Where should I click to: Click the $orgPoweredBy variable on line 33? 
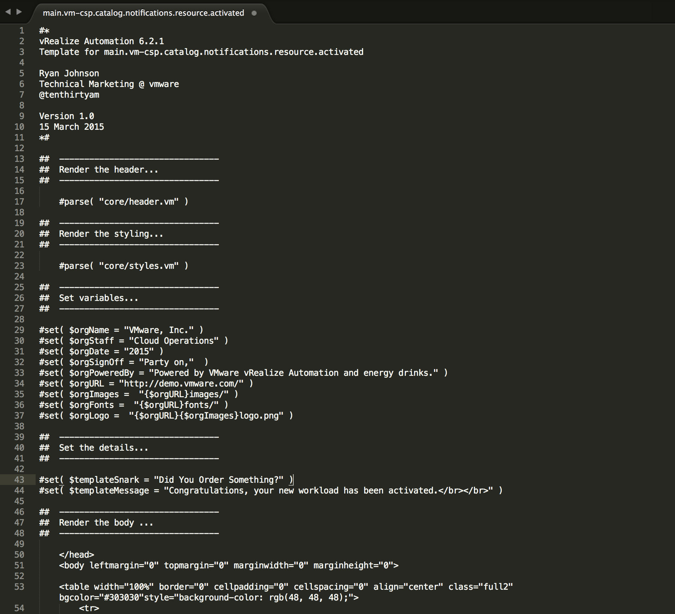click(102, 373)
